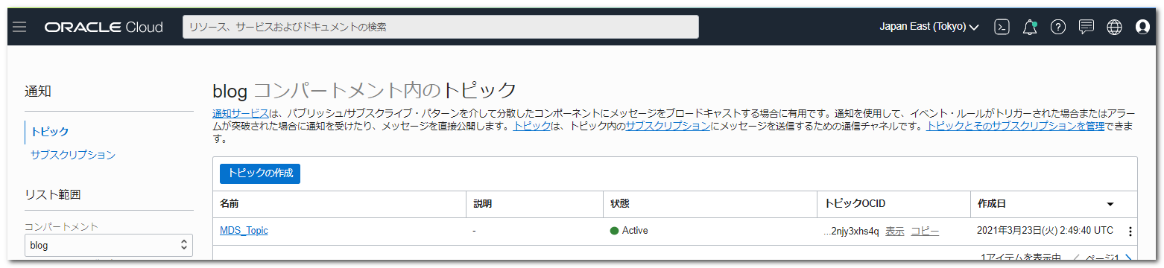The width and height of the screenshot is (1164, 268).
Task: Open the announcements bell icon
Action: (1030, 27)
